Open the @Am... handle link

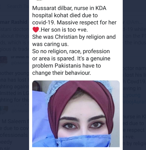tap(135, 22)
